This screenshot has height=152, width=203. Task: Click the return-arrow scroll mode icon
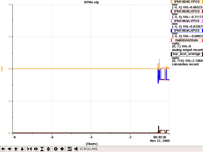pyautogui.click(x=76, y=149)
